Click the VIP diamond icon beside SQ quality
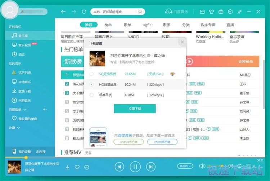The width and height of the screenshot is (270, 181). 172,74
